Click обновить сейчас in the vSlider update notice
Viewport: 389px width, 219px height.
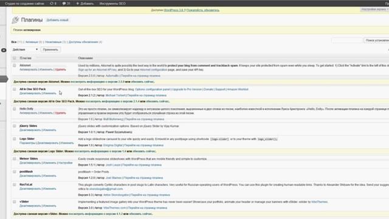click(140, 214)
